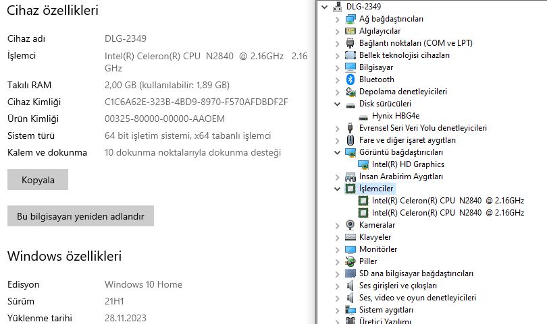
Task: Select the Hynix HBG4e disk entry
Action: point(396,116)
